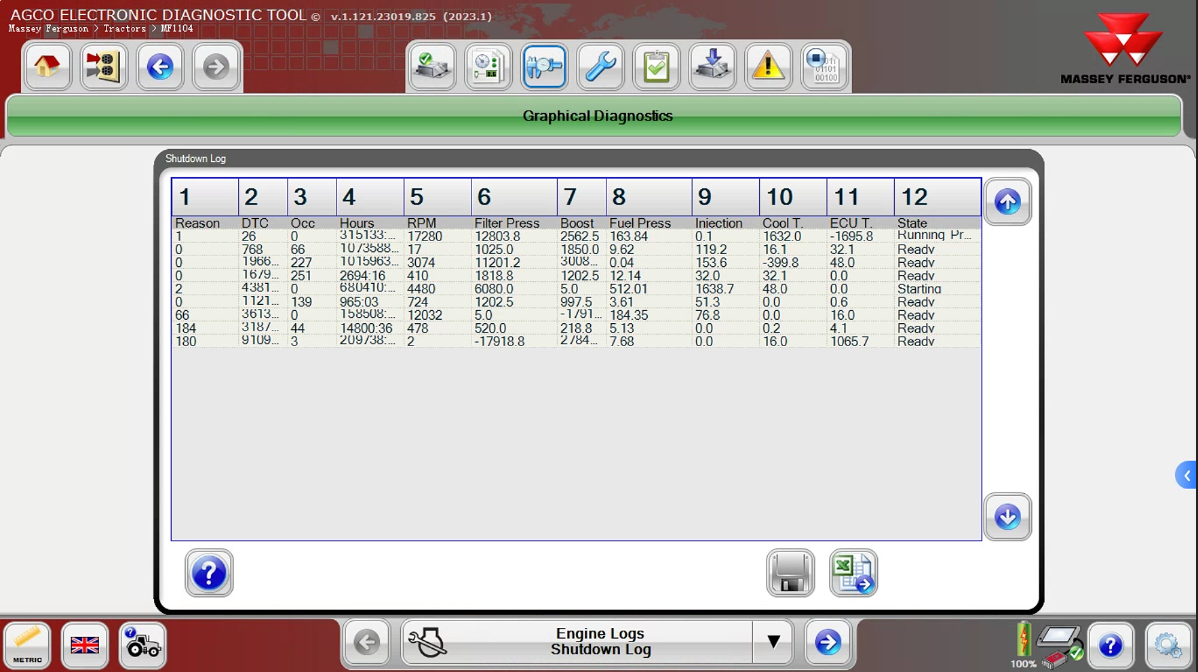Select the Starting state log row
The image size is (1198, 672).
coord(575,289)
